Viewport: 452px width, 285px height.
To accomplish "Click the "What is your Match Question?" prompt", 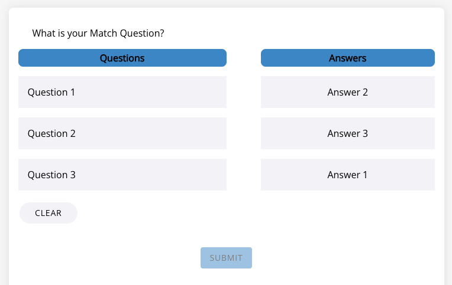I will [98, 33].
